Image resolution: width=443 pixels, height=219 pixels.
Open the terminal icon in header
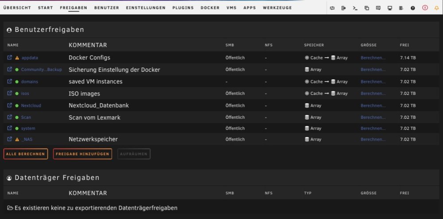(x=355, y=8)
